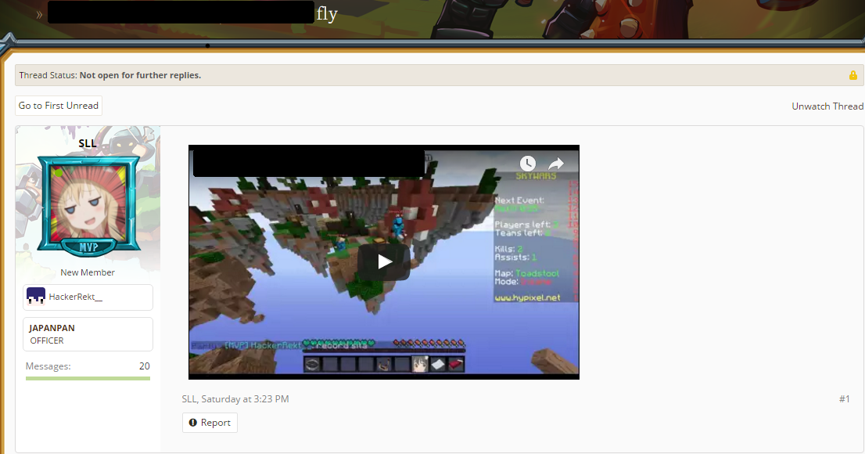The height and width of the screenshot is (454, 865).
Task: Click the Messages green progress bar
Action: point(88,378)
